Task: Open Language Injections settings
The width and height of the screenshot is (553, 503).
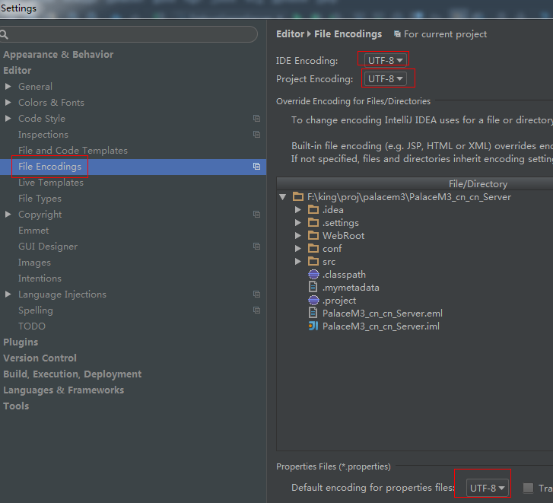Action: tap(62, 294)
